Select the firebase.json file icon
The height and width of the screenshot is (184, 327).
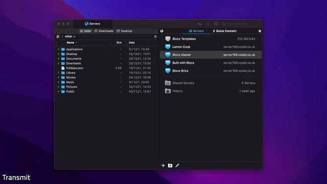63,68
